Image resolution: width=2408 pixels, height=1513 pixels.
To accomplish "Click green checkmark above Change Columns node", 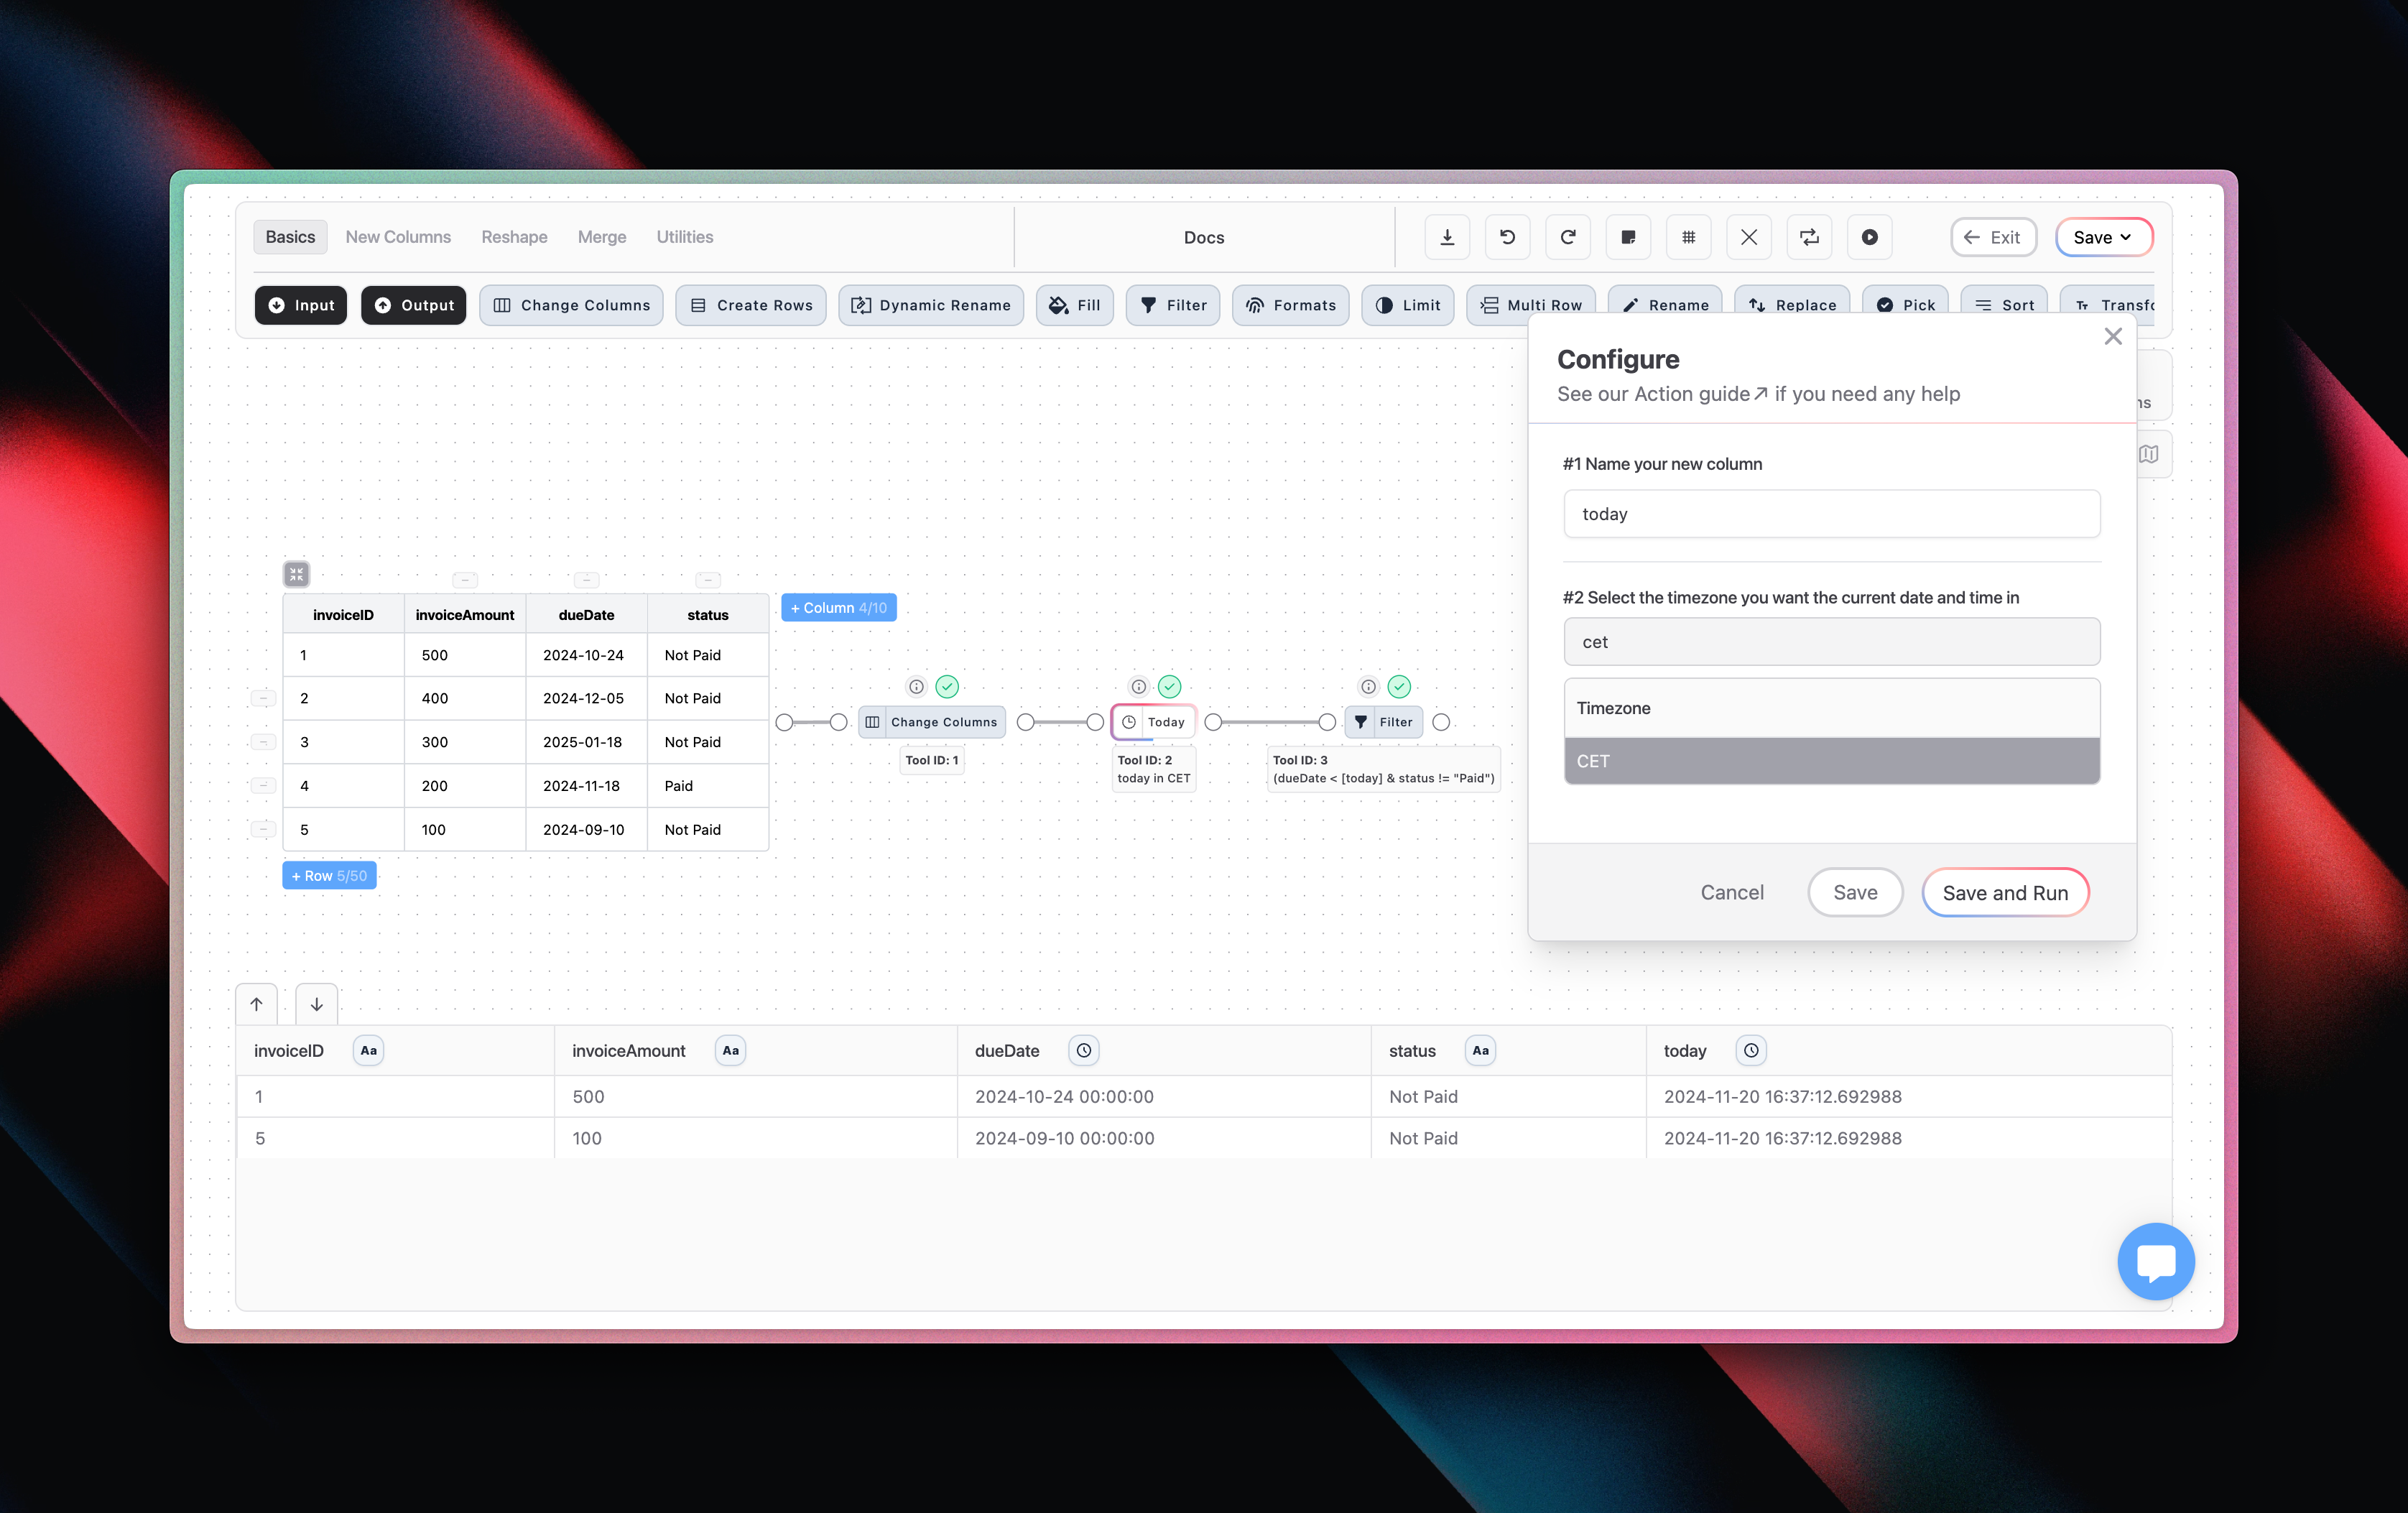I will (947, 687).
